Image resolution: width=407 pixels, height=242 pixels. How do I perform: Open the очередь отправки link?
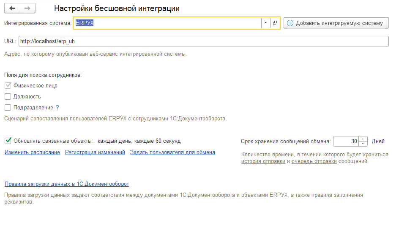click(314, 161)
